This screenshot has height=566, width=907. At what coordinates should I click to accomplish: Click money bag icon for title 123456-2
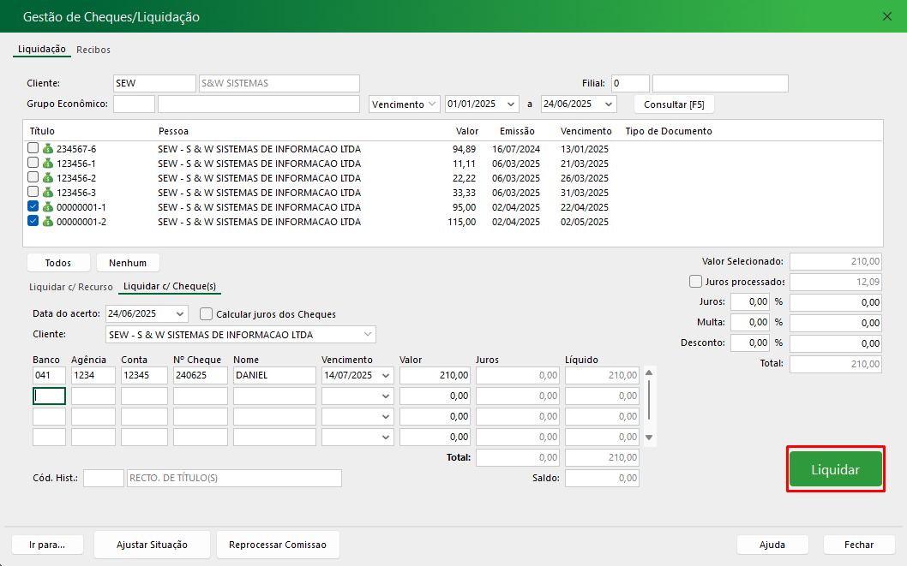pos(48,178)
